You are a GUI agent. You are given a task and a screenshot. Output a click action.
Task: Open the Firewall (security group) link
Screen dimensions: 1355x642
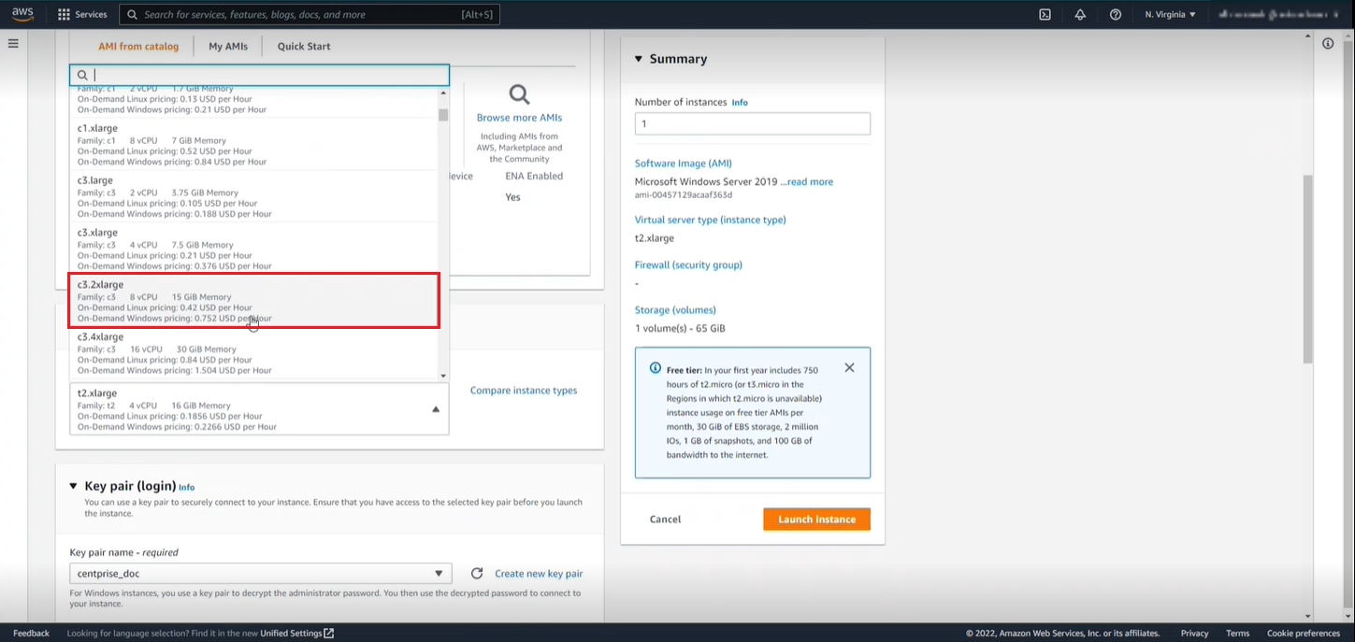[x=688, y=264]
